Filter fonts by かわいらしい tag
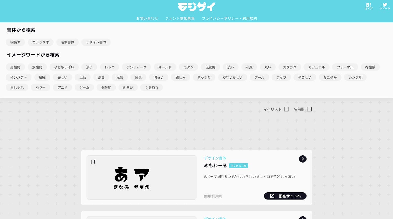Viewport: 393px width, 219px height. 232,77
